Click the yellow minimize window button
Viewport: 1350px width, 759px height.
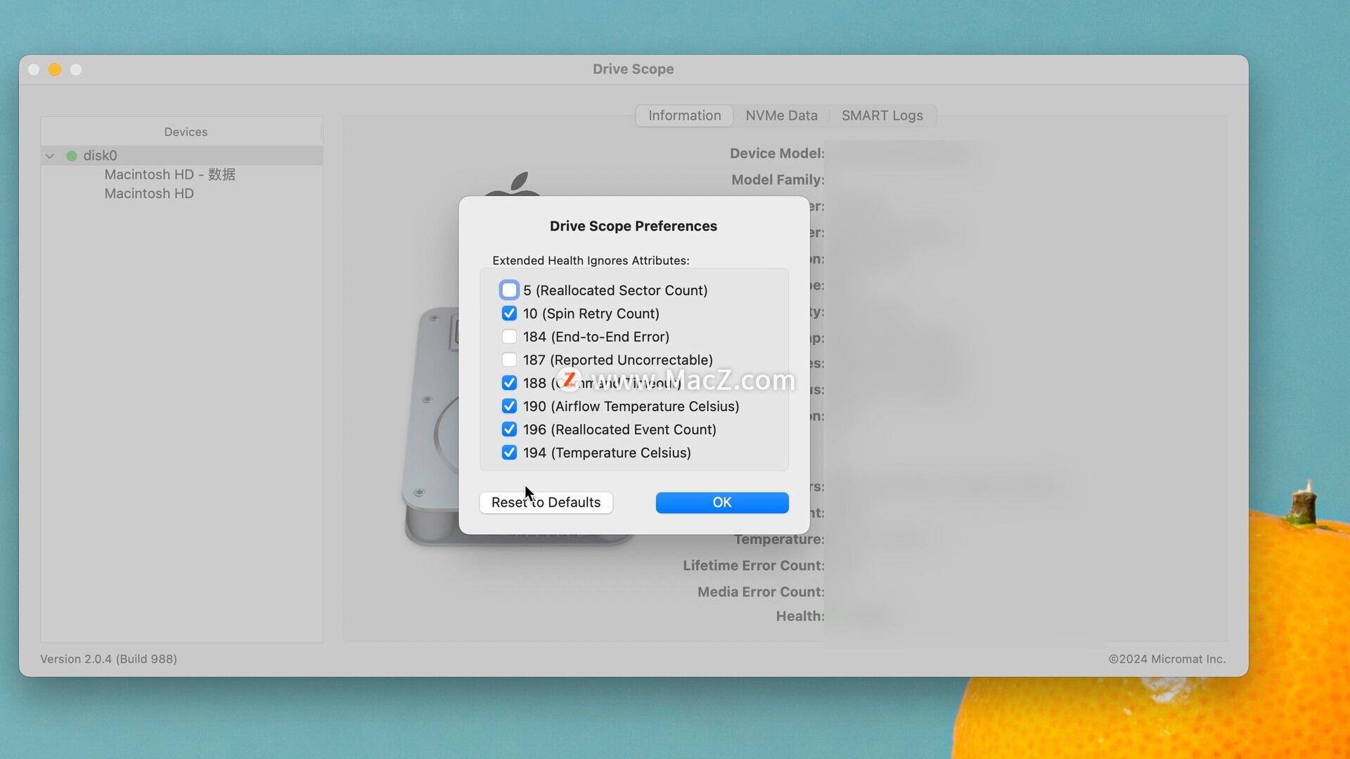click(x=55, y=70)
